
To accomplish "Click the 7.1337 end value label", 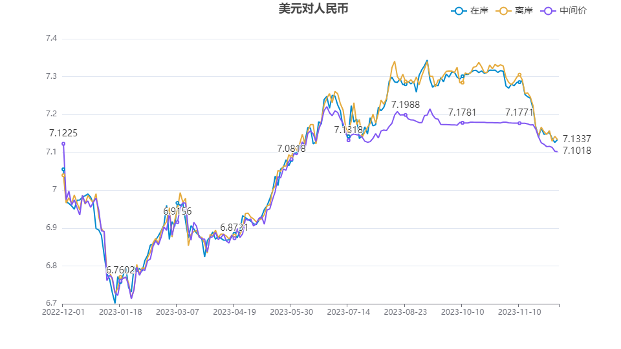I will [577, 139].
